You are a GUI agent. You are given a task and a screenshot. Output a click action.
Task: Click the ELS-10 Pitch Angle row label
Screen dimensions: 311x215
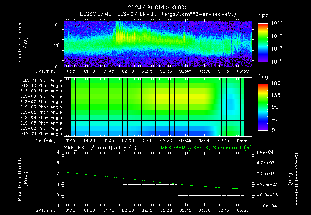(42, 86)
